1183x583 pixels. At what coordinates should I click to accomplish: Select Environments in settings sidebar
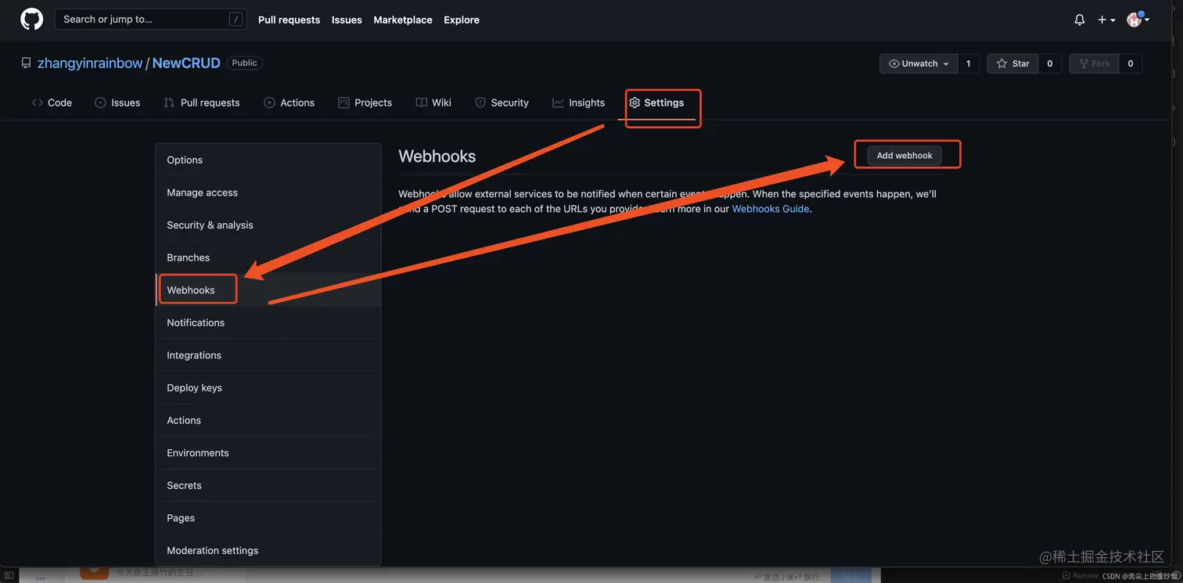pos(268,453)
